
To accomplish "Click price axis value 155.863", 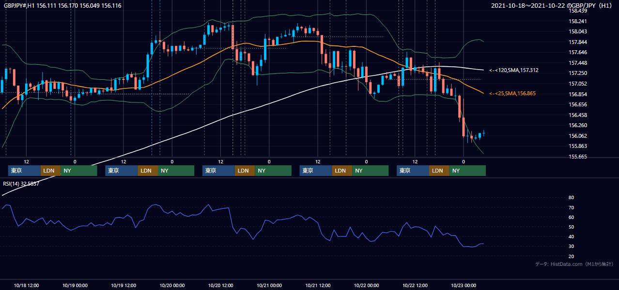I will [x=578, y=146].
